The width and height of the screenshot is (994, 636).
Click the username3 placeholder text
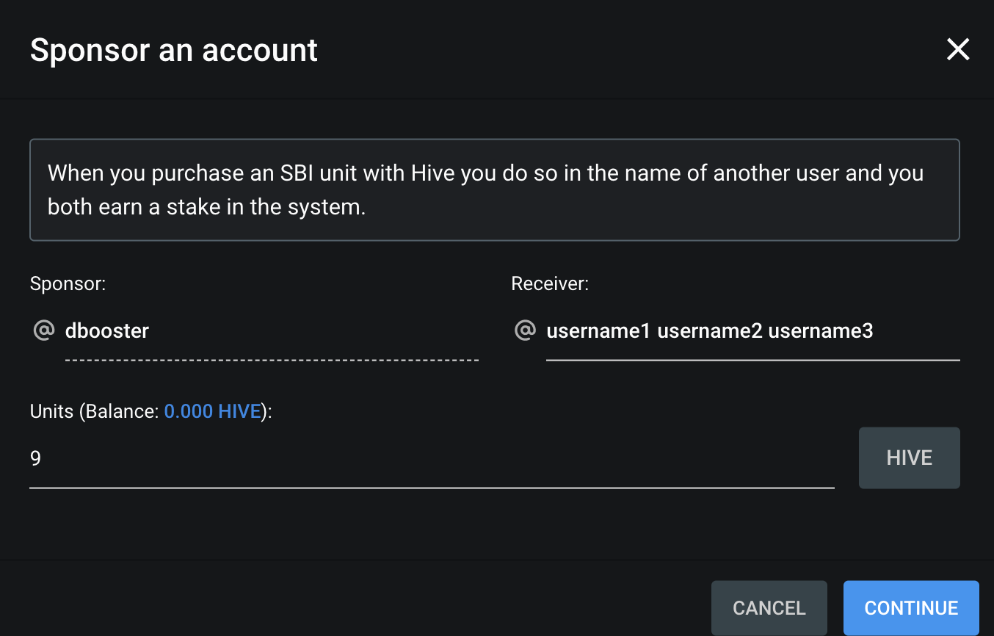pyautogui.click(x=821, y=331)
